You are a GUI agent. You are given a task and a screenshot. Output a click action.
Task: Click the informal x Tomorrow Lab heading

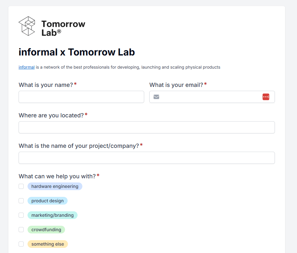click(x=77, y=52)
